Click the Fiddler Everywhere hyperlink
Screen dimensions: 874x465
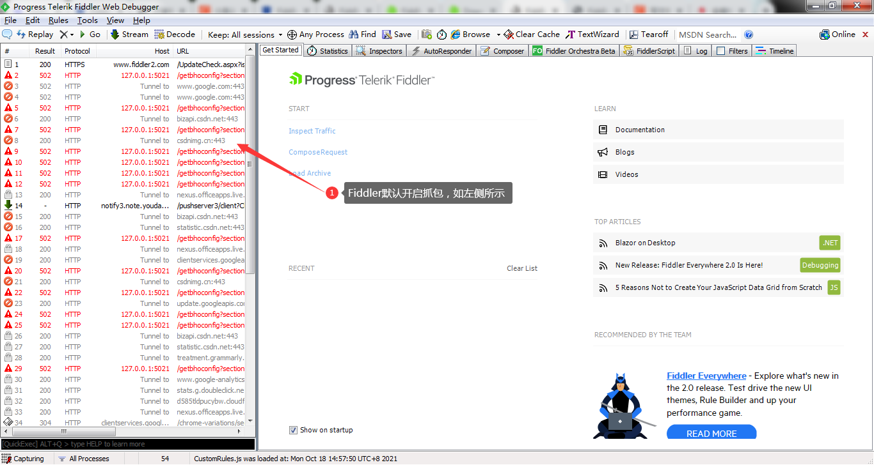pyautogui.click(x=706, y=376)
